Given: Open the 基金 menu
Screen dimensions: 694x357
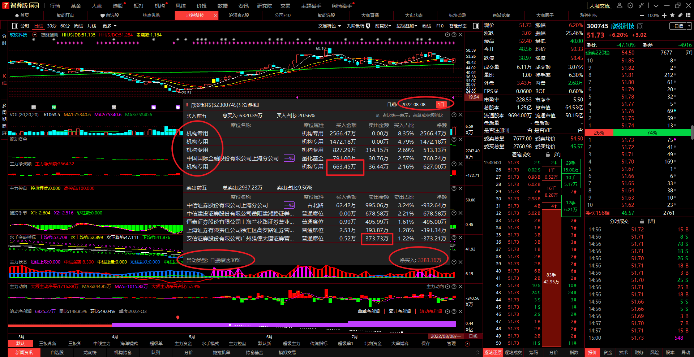Looking at the screenshot, I should click(76, 6).
